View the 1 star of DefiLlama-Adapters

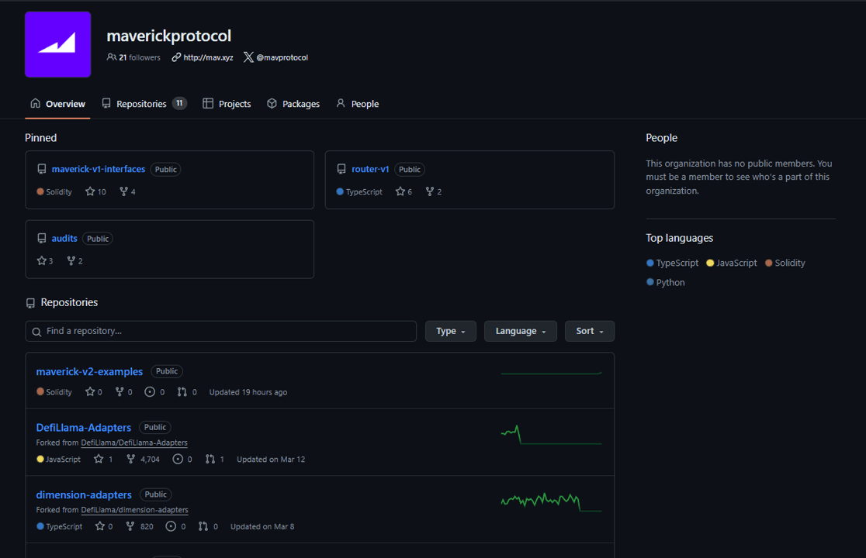tap(103, 460)
